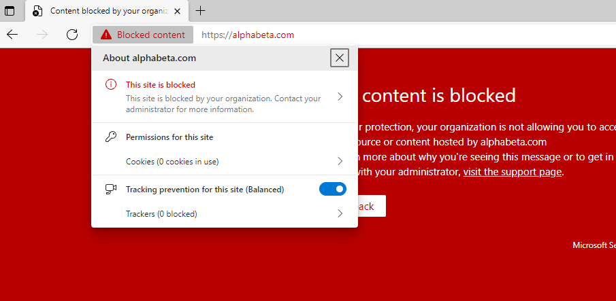Close the Content blocked tab
The height and width of the screenshot is (301, 616).
(177, 11)
